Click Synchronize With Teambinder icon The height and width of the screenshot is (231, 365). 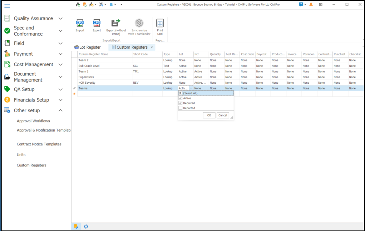[139, 23]
